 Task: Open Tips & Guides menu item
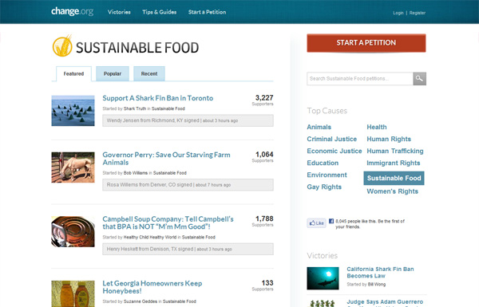(160, 12)
